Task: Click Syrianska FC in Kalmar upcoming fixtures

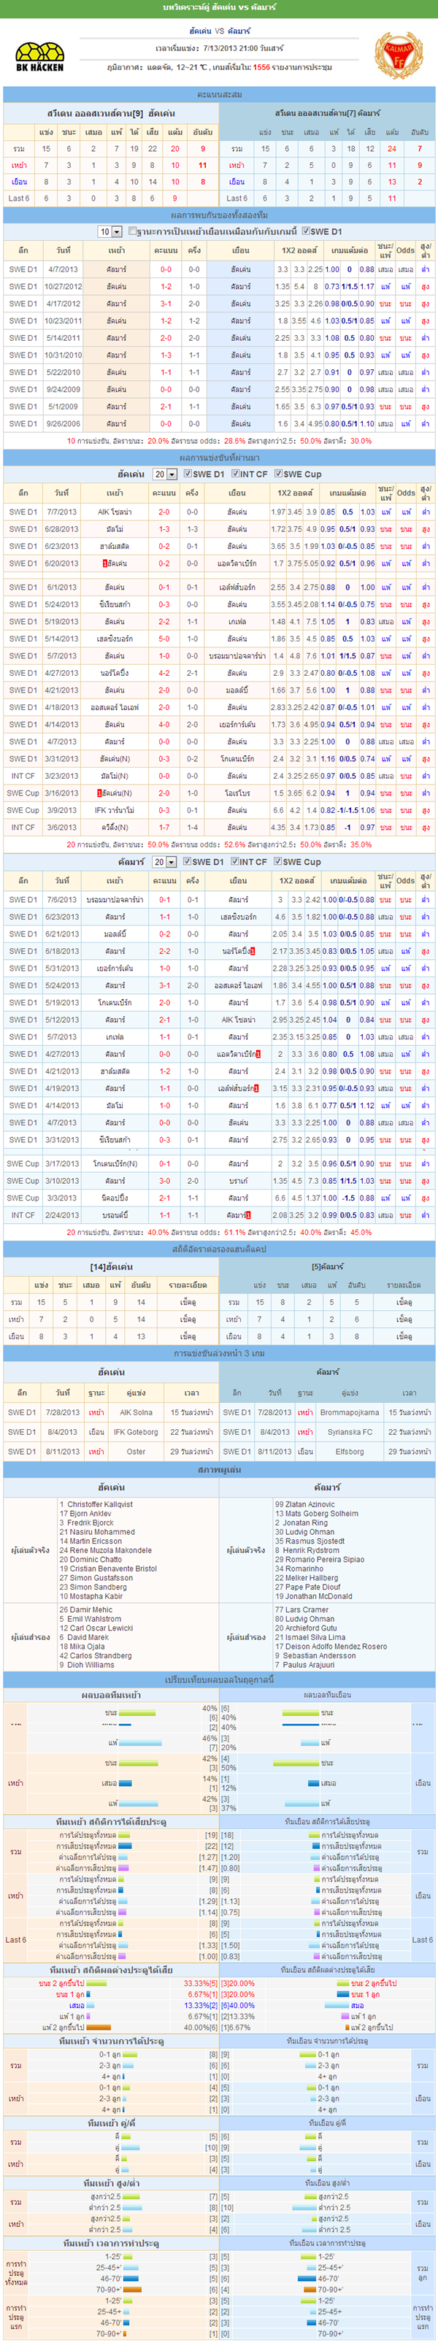Action: click(350, 1432)
